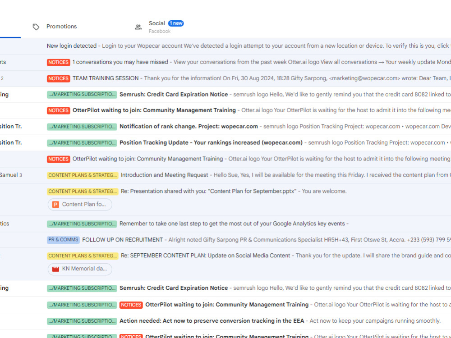Click the Marketing Subscriptions label on the Action needed email
This screenshot has width=451, height=338.
[x=82, y=321]
